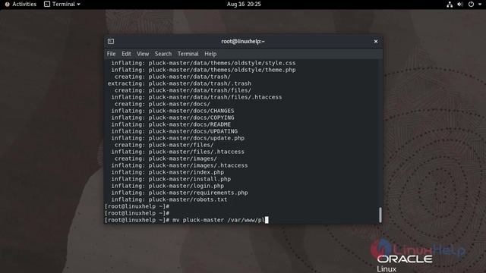
Task: Open the Search menu
Action: coord(163,54)
